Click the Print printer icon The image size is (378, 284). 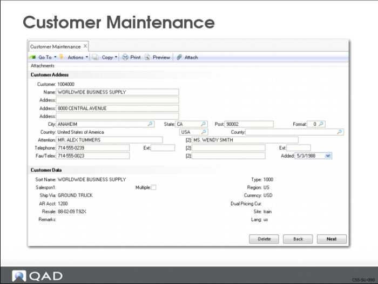click(125, 57)
